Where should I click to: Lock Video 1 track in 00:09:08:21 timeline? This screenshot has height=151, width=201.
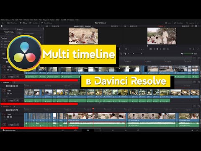tap(5, 117)
